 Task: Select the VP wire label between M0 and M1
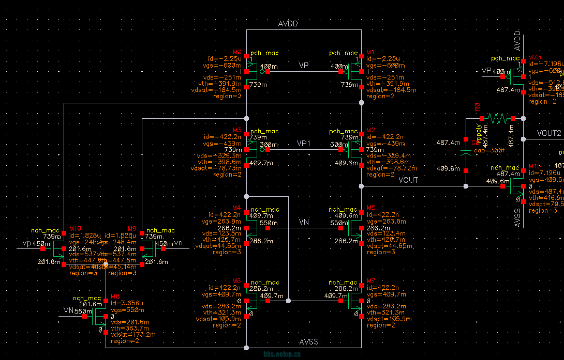click(x=304, y=66)
